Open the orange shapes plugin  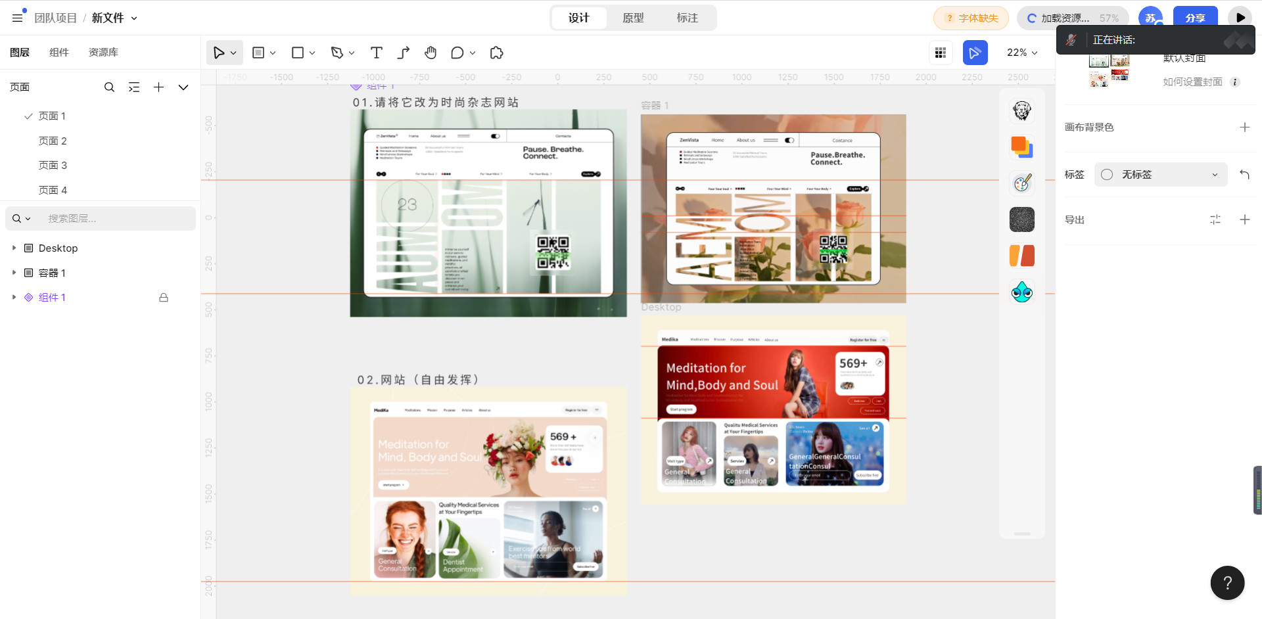click(1022, 256)
